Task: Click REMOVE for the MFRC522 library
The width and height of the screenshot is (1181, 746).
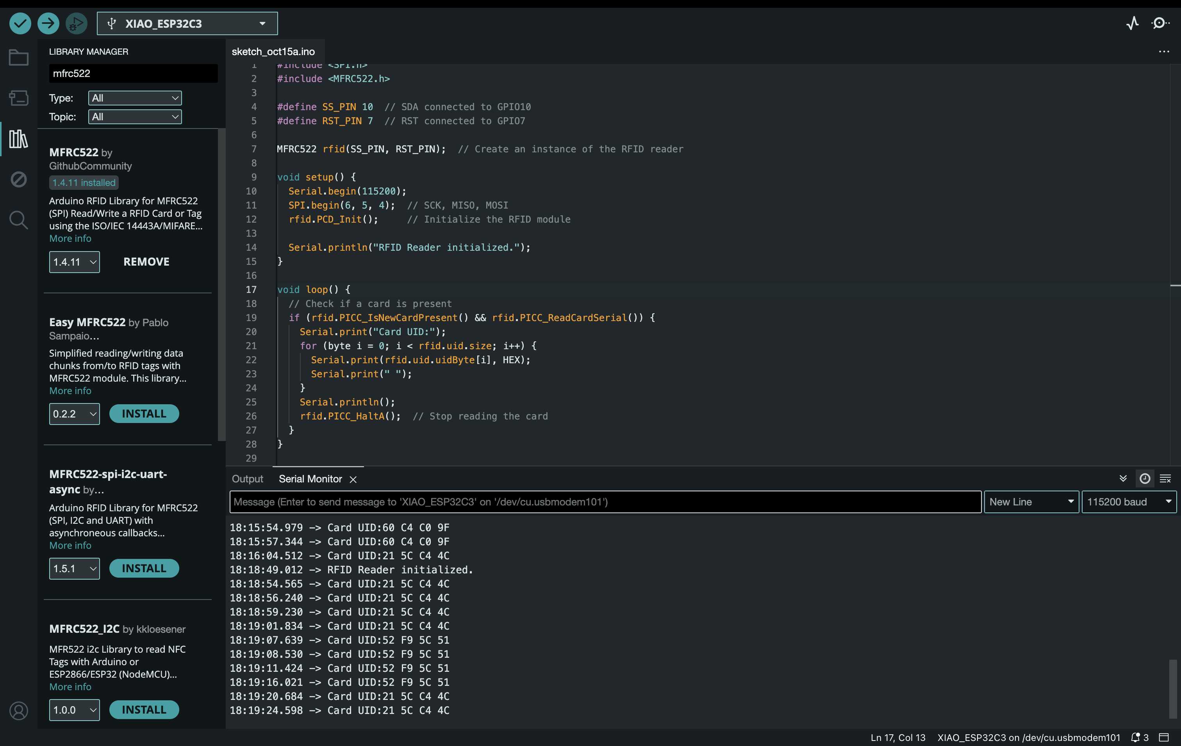Action: pyautogui.click(x=146, y=262)
